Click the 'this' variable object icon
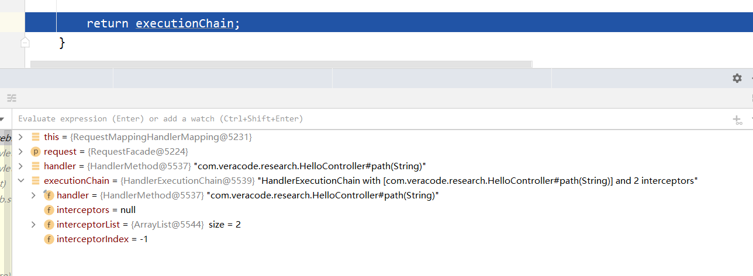Screen dimensions: 753x276 click(x=35, y=137)
